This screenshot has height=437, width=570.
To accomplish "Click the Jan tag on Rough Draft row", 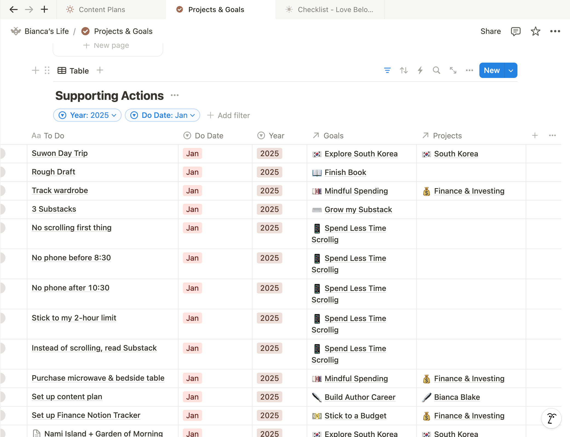I will pyautogui.click(x=192, y=172).
